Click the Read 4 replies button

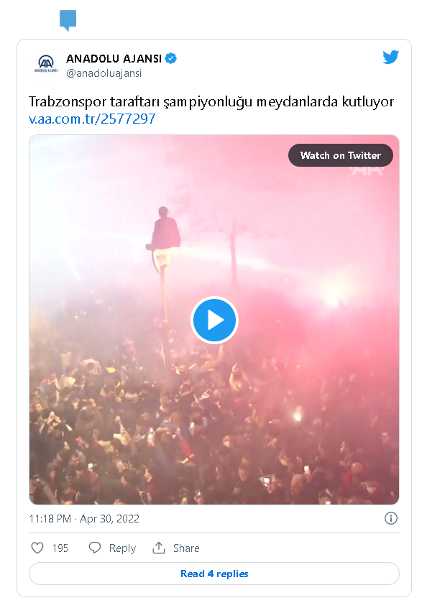pos(214,574)
